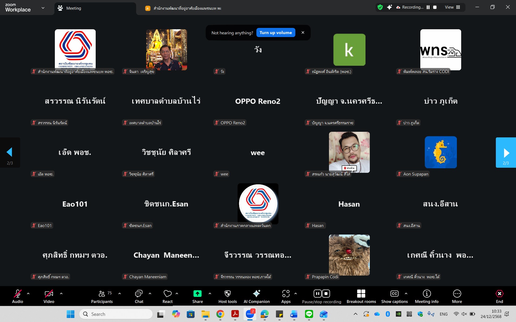Open Breakout rooms
This screenshot has height=322, width=516.
pyautogui.click(x=361, y=294)
